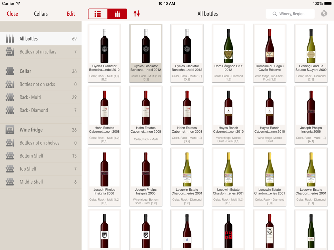This screenshot has height=250, width=334.
Task: Select Bottles not on shelves row
Action: 41,143
